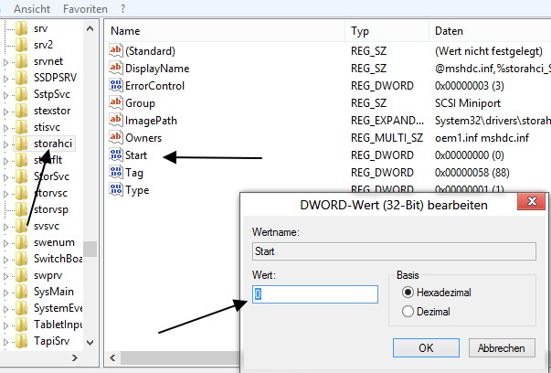This screenshot has height=373, width=551.
Task: Select the Dezimal base option
Action: [x=426, y=312]
